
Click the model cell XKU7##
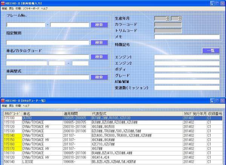(x=137, y=148)
